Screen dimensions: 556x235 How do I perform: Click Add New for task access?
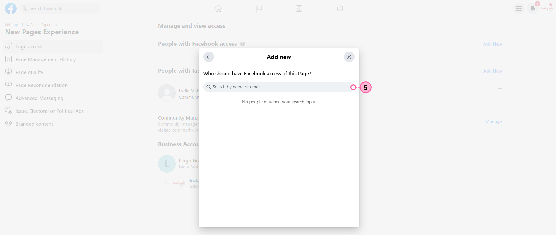[492, 71]
